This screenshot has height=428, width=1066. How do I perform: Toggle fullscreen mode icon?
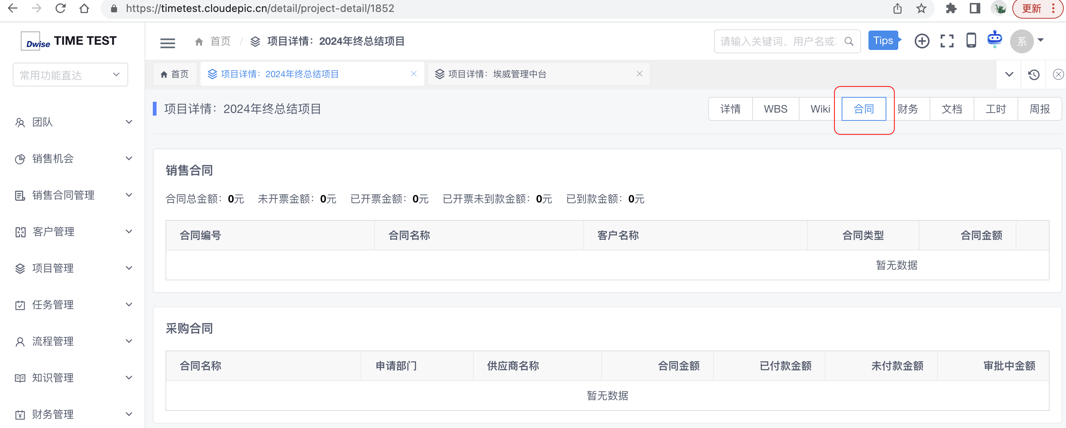946,41
